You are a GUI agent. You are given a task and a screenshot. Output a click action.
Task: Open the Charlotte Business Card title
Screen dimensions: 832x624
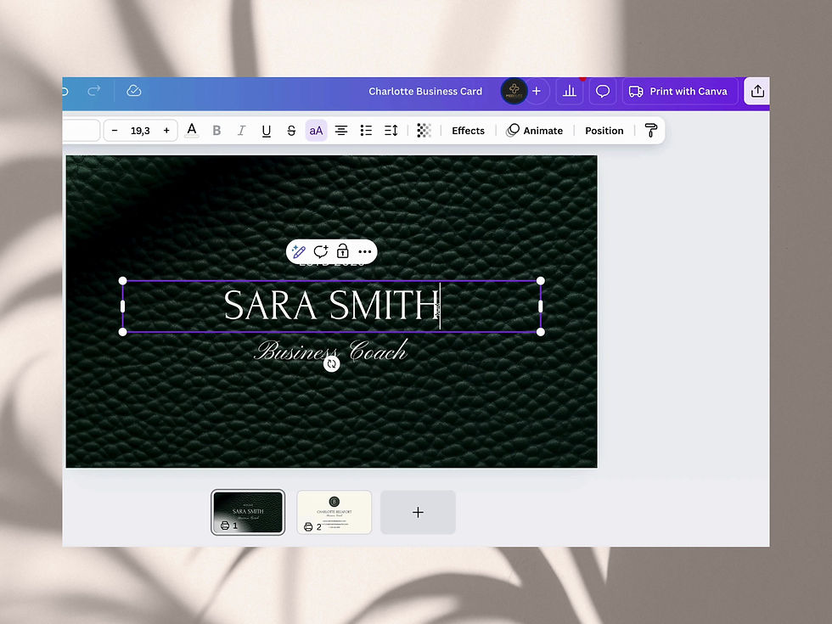pyautogui.click(x=425, y=92)
